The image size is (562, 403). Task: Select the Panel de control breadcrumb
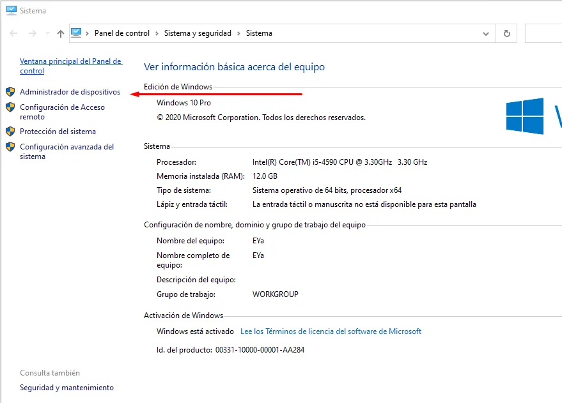pos(121,33)
